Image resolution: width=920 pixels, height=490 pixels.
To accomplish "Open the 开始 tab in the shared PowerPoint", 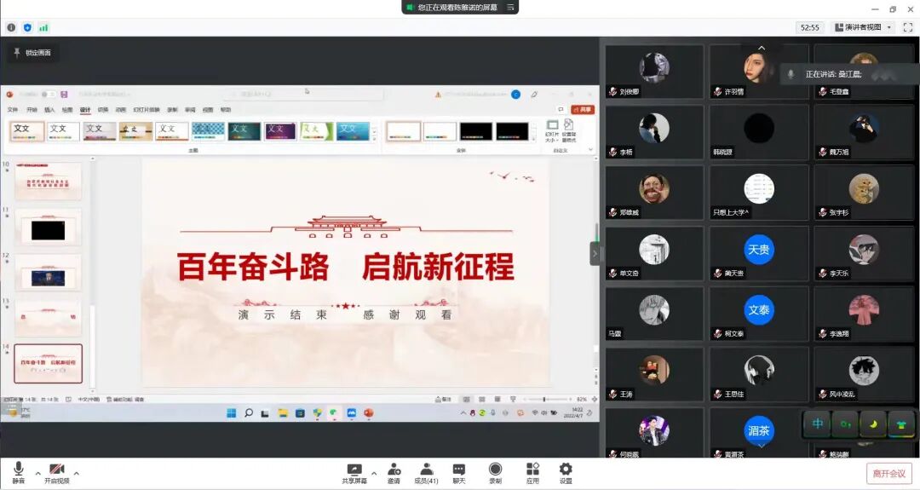I will (32, 110).
